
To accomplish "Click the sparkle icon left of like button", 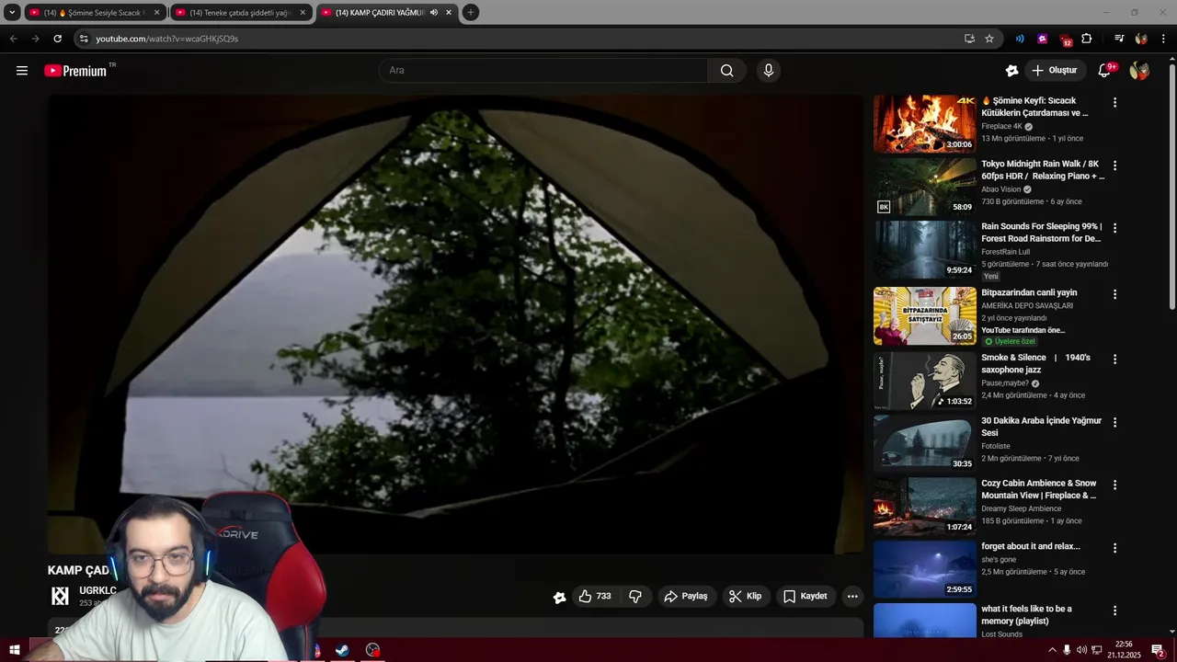I will pyautogui.click(x=559, y=597).
